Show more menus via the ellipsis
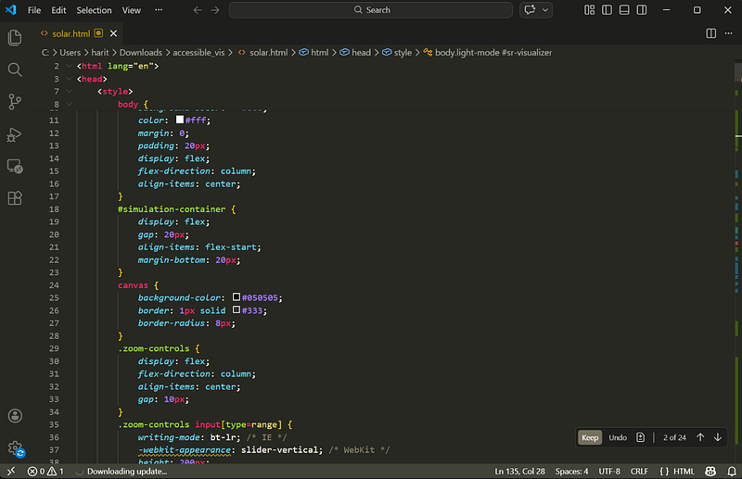The image size is (742, 479). [x=159, y=10]
